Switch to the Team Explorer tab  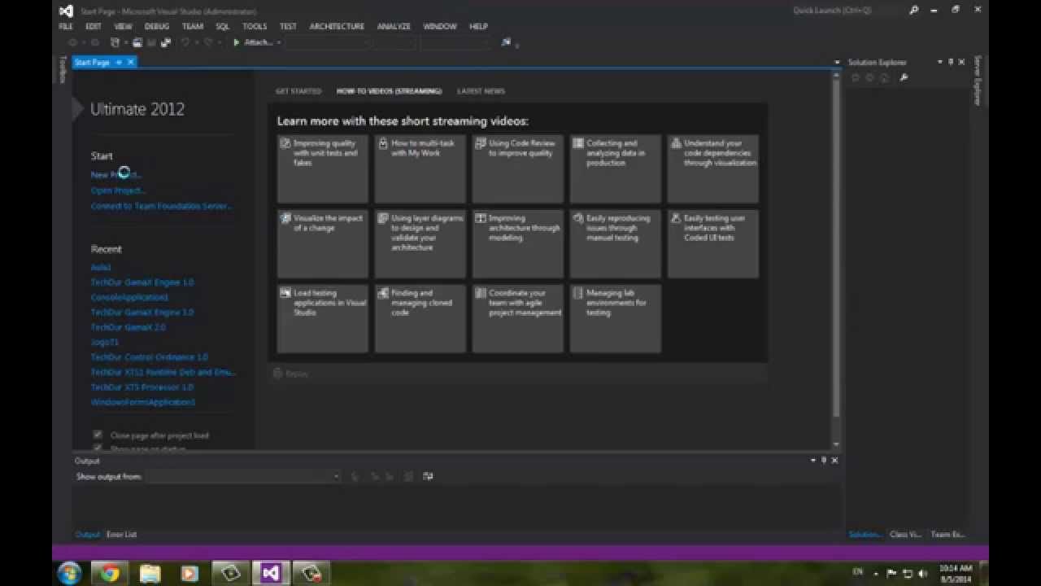coord(947,535)
